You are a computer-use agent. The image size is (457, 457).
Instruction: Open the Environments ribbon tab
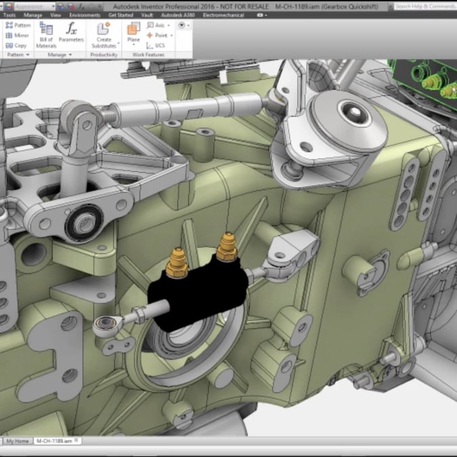pyautogui.click(x=85, y=15)
